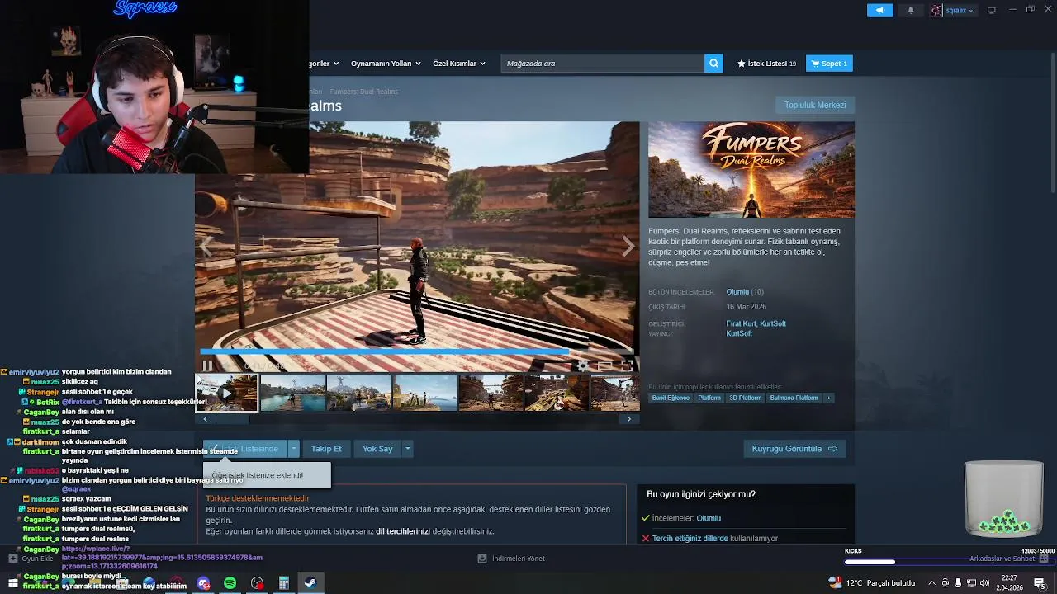The width and height of the screenshot is (1057, 594).
Task: Select the 3D Platform tag
Action: pos(745,398)
